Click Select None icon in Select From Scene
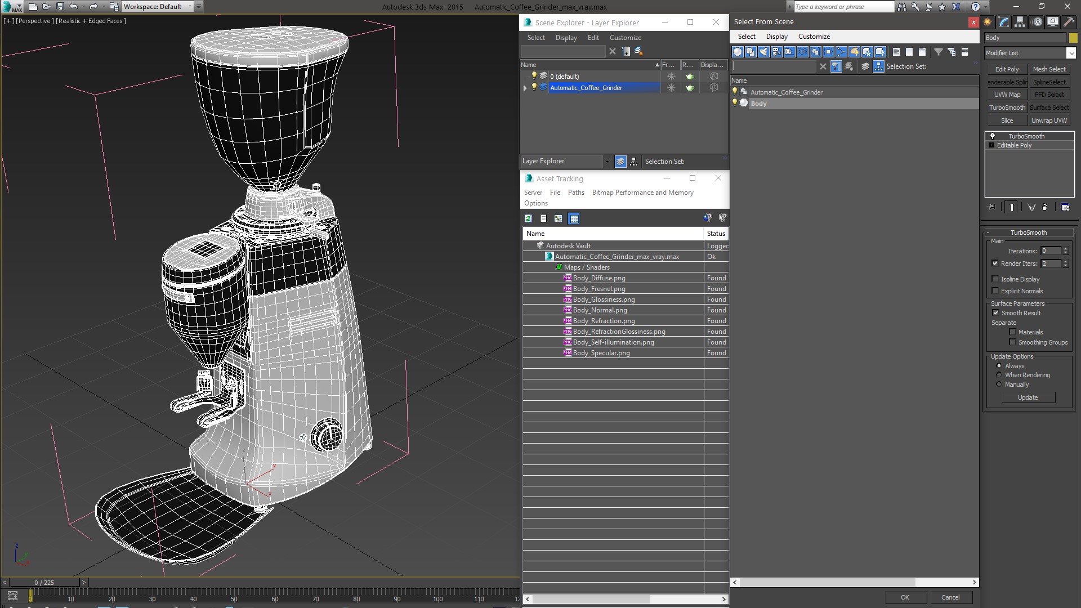The width and height of the screenshot is (1081, 608). pyautogui.click(x=909, y=52)
